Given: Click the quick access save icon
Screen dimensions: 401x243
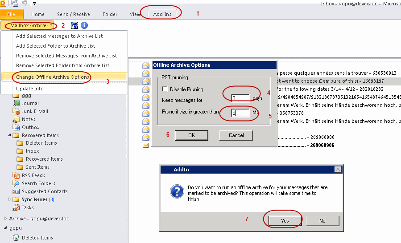Looking at the screenshot, I should point(15,3).
